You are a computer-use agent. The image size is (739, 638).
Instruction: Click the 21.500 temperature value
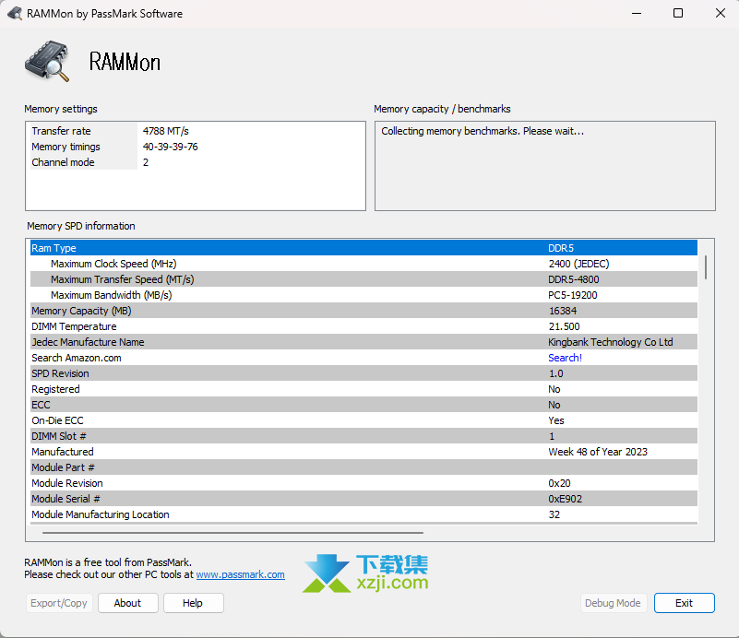(564, 326)
